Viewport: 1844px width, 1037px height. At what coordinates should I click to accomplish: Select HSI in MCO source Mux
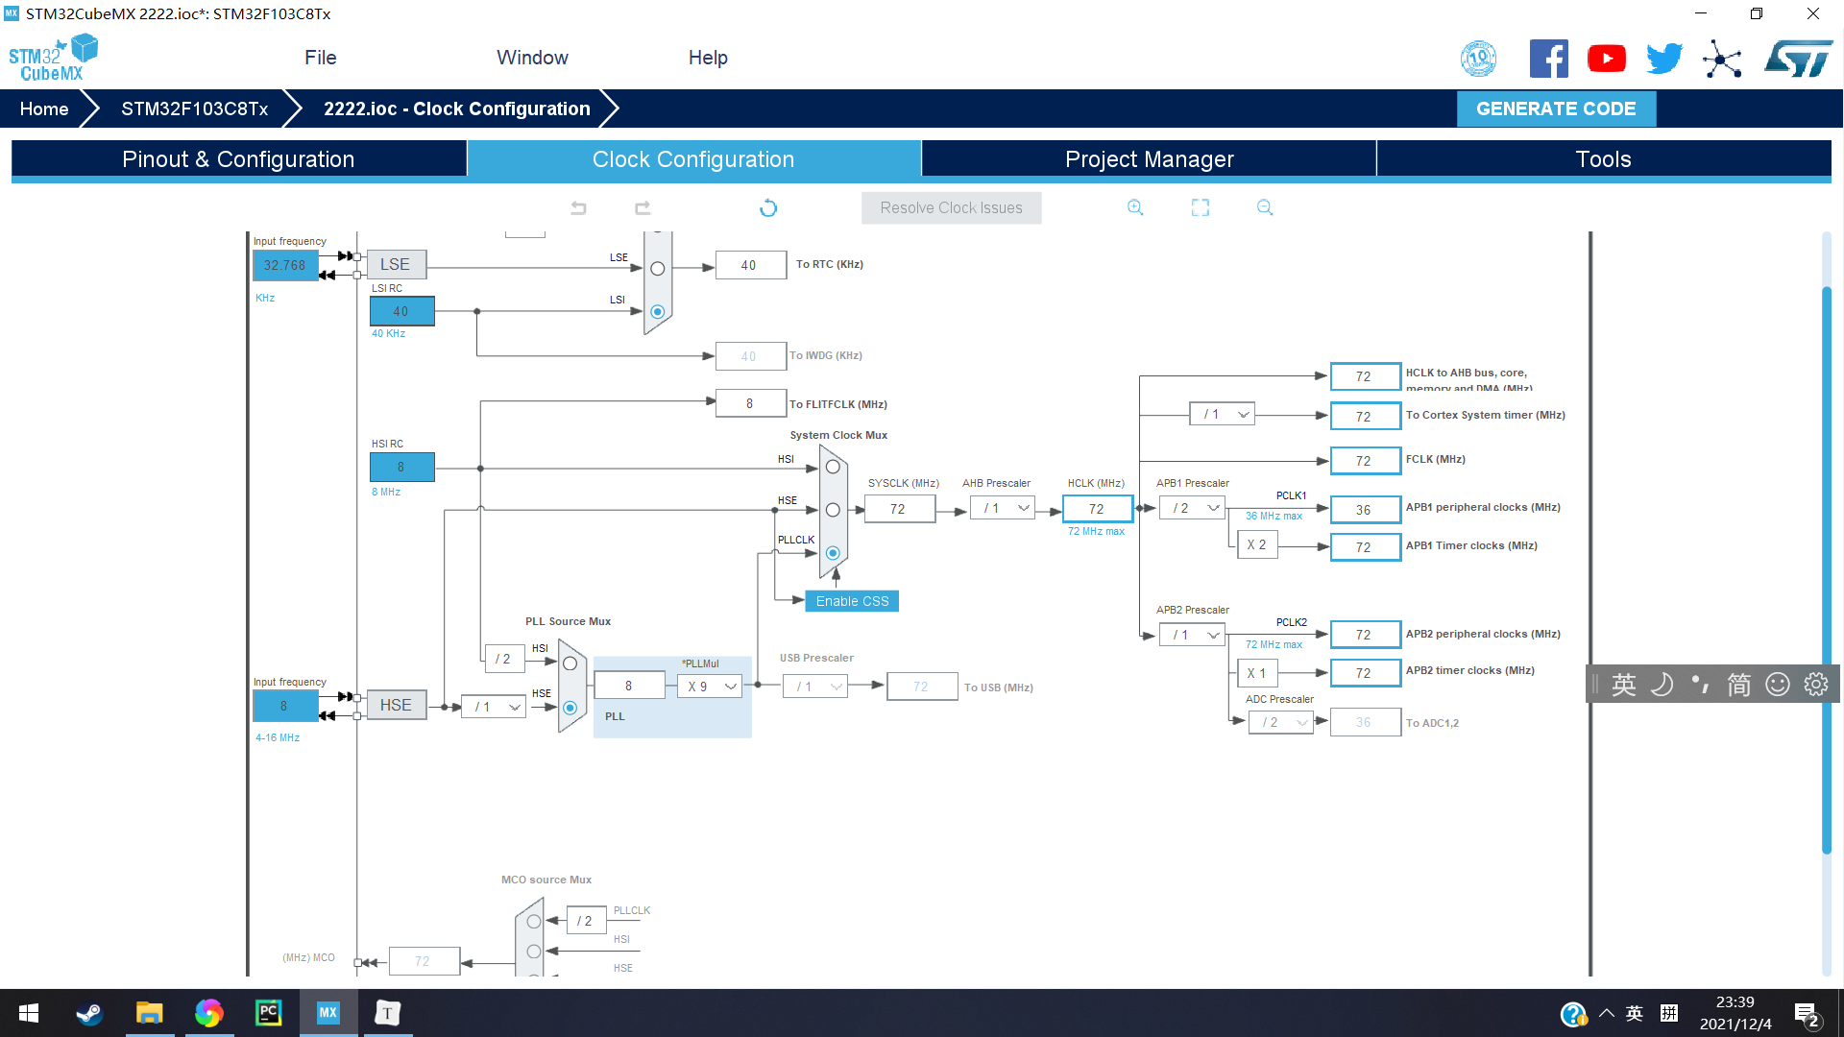[x=534, y=952]
